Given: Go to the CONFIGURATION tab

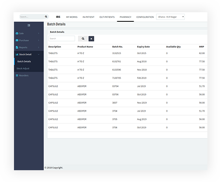Looking at the screenshot, I should pyautogui.click(x=145, y=17).
